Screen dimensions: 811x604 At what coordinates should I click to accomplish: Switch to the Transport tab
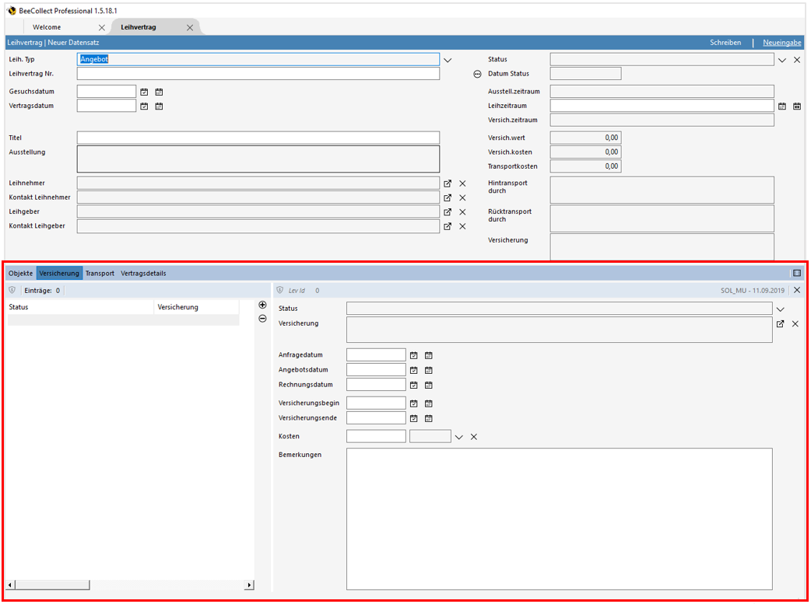tap(100, 273)
